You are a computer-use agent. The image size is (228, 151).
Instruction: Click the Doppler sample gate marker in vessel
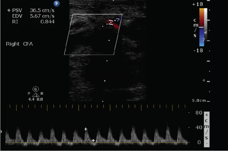(x=111, y=22)
